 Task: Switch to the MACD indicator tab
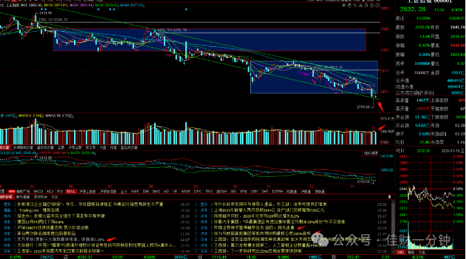(38, 191)
